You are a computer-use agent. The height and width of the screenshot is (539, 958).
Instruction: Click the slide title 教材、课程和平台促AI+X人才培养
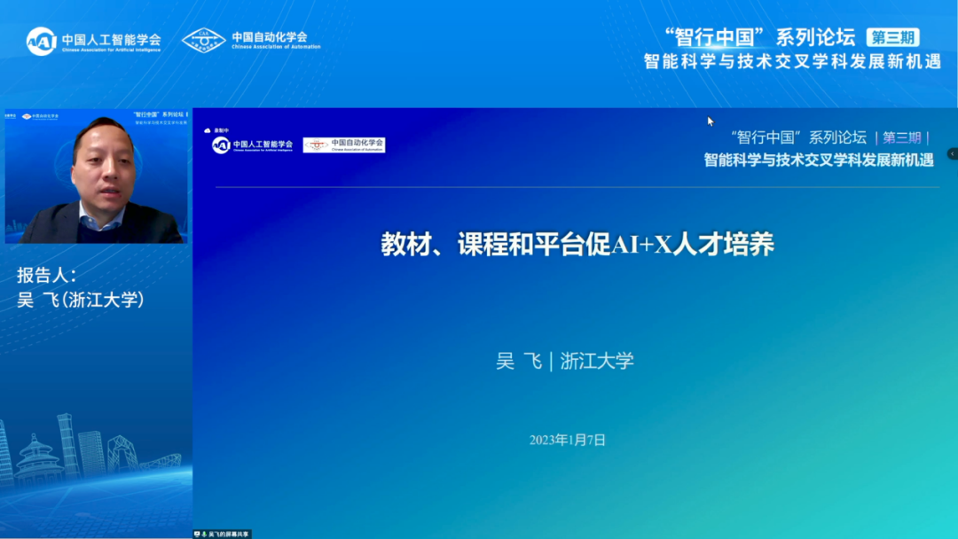coord(577,245)
